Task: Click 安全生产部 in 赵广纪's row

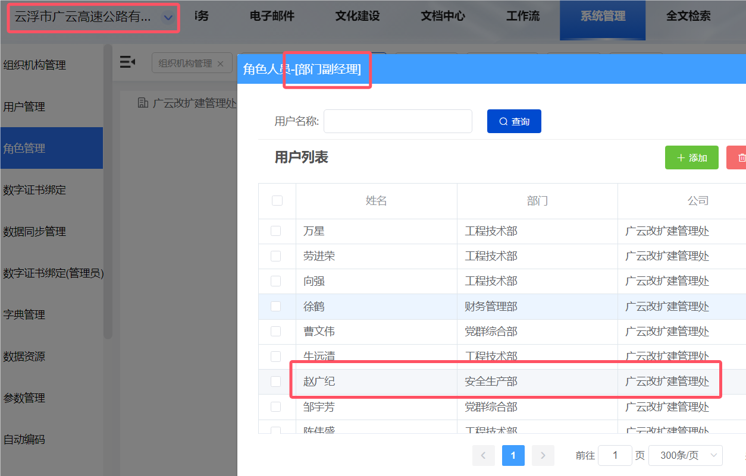Action: 491,382
